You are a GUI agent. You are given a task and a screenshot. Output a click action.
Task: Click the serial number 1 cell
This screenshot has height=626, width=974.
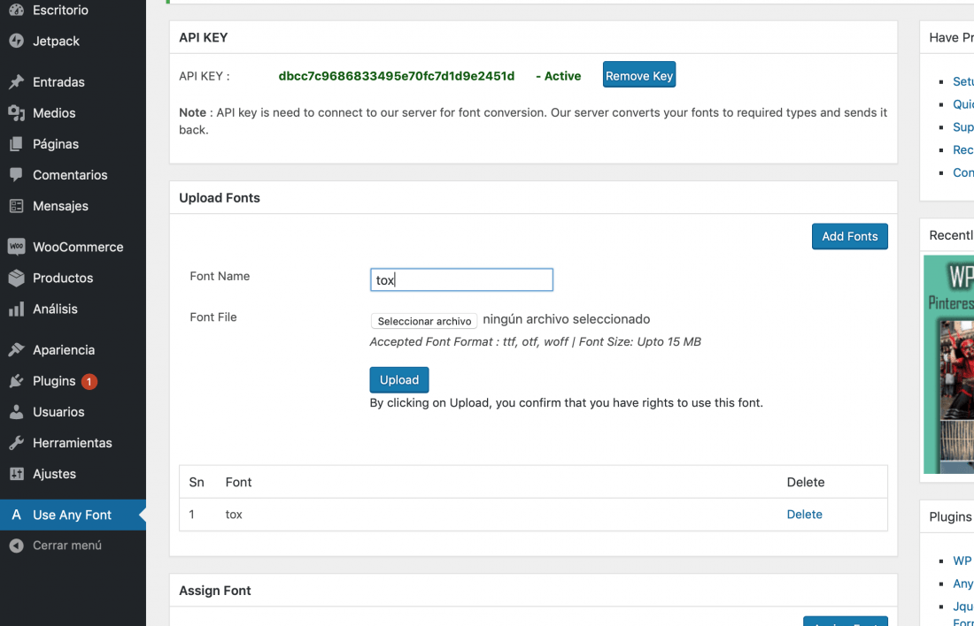[192, 515]
